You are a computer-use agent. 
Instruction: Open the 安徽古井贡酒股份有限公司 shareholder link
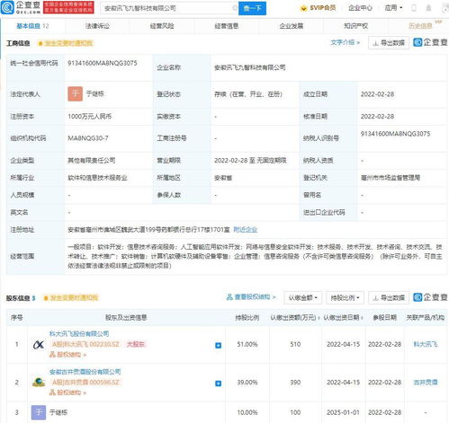[x=85, y=372]
